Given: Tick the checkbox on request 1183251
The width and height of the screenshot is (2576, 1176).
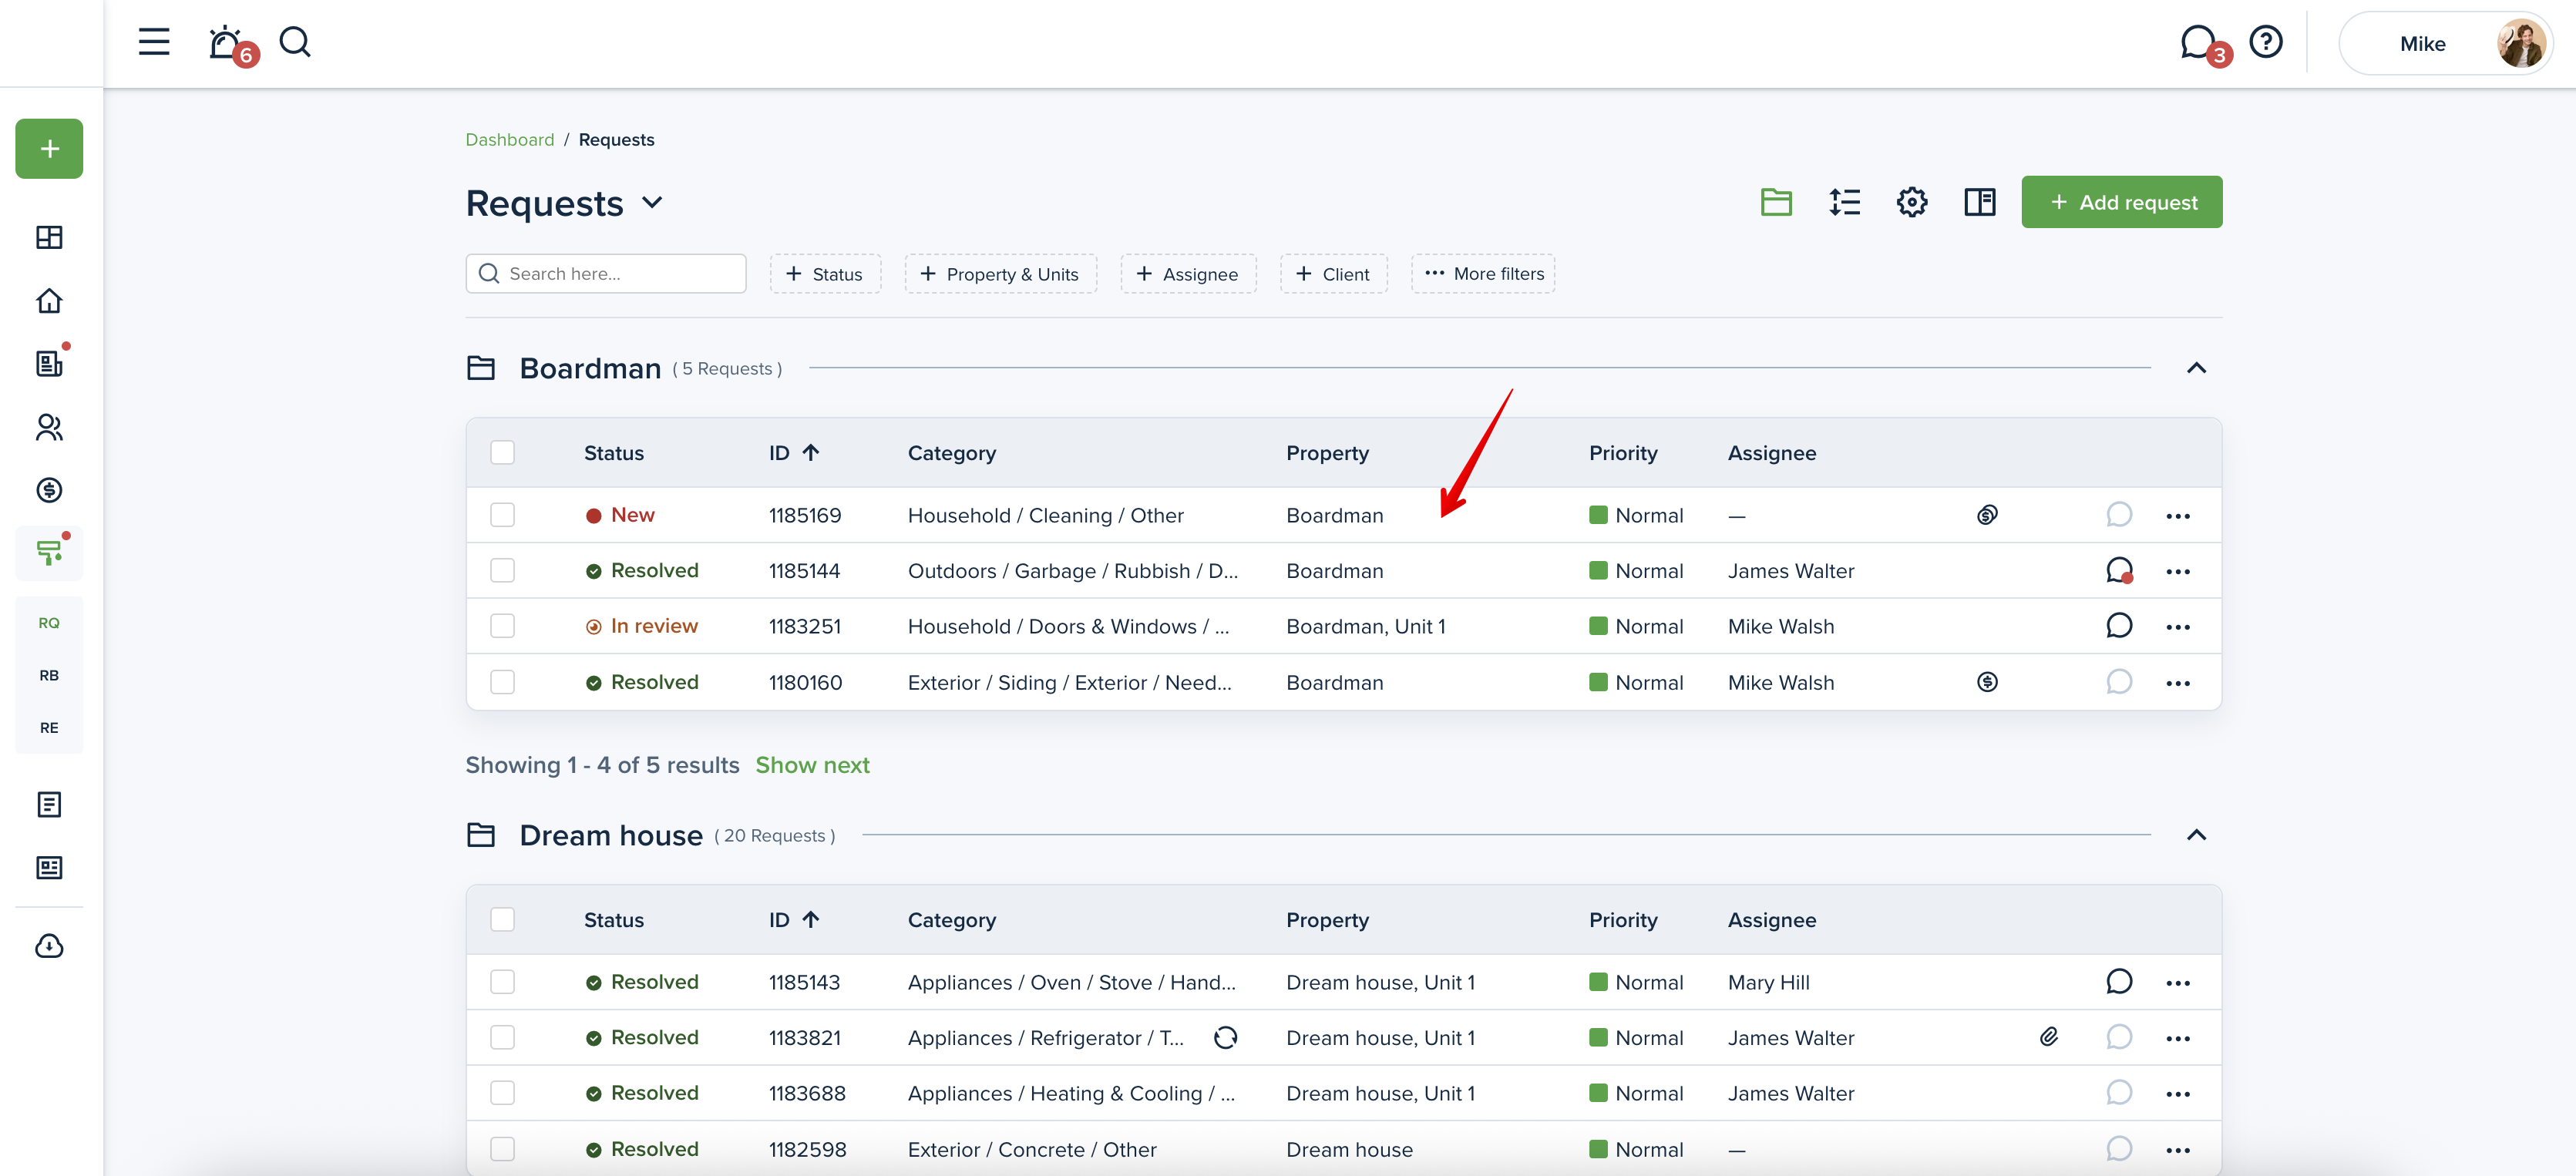Looking at the screenshot, I should click(x=502, y=626).
